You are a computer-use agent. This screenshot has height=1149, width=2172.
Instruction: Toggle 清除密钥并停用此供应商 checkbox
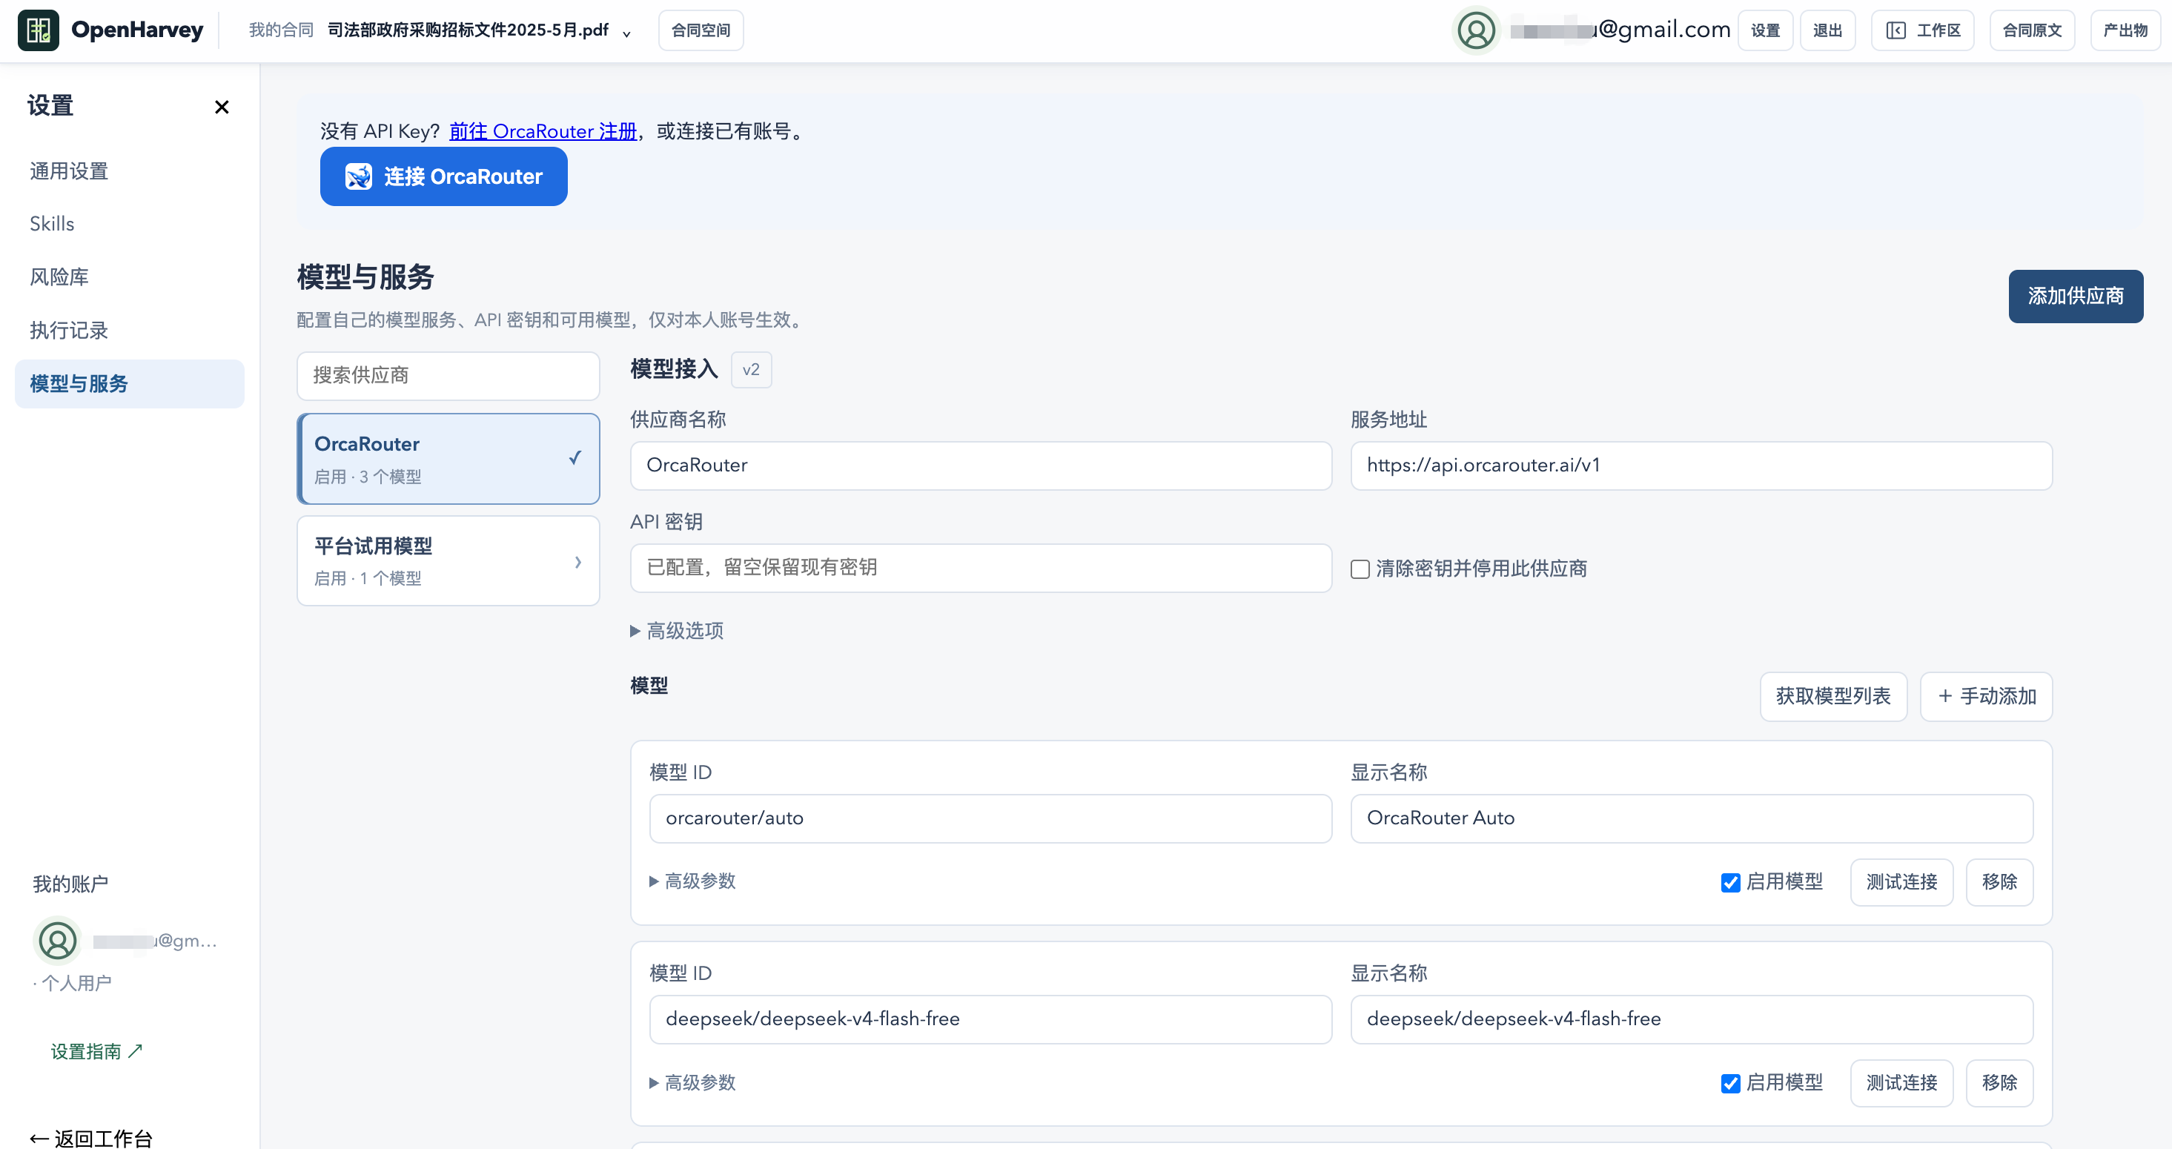[1360, 569]
